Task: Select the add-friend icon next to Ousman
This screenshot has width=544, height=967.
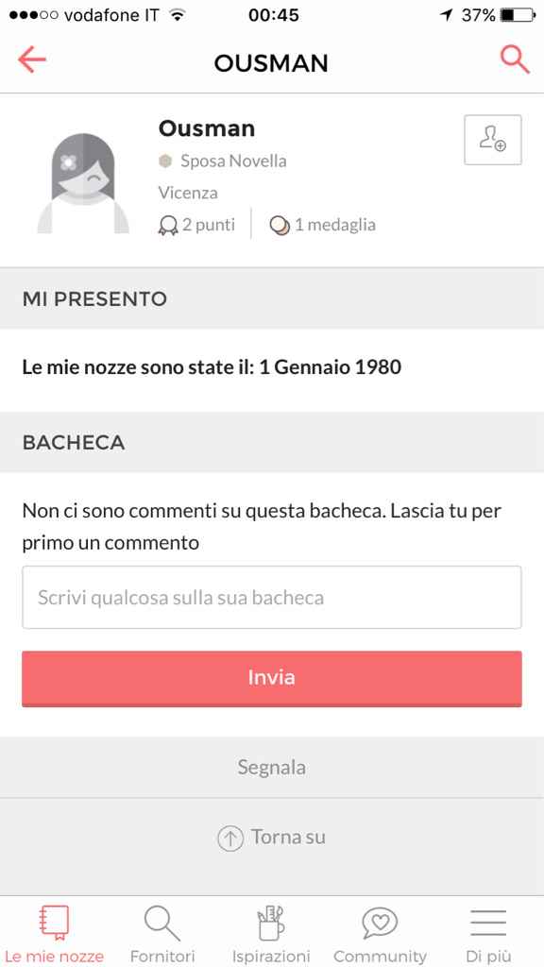Action: click(492, 139)
